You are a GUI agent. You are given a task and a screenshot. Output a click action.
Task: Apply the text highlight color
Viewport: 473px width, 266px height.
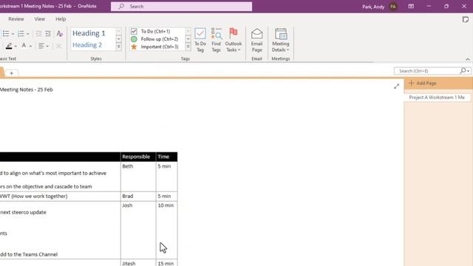coord(9,46)
